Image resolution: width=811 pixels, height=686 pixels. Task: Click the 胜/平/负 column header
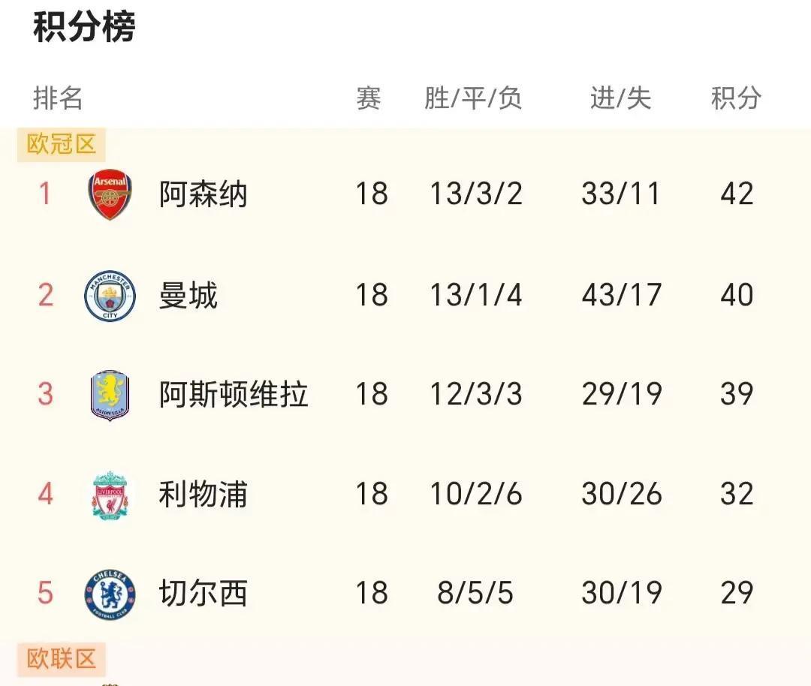pyautogui.click(x=472, y=98)
